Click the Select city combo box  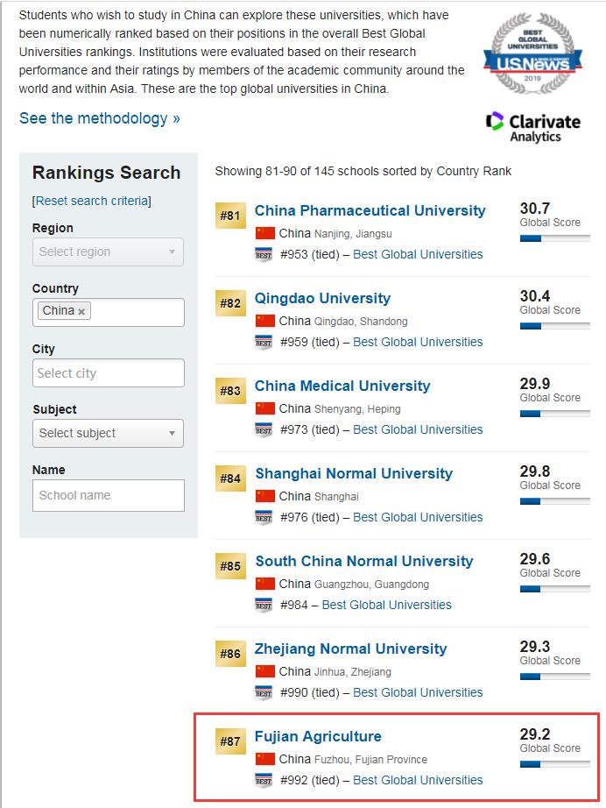click(109, 372)
